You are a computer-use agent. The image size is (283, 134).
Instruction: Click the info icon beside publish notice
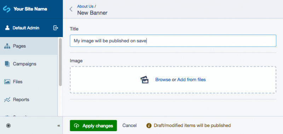(149, 126)
